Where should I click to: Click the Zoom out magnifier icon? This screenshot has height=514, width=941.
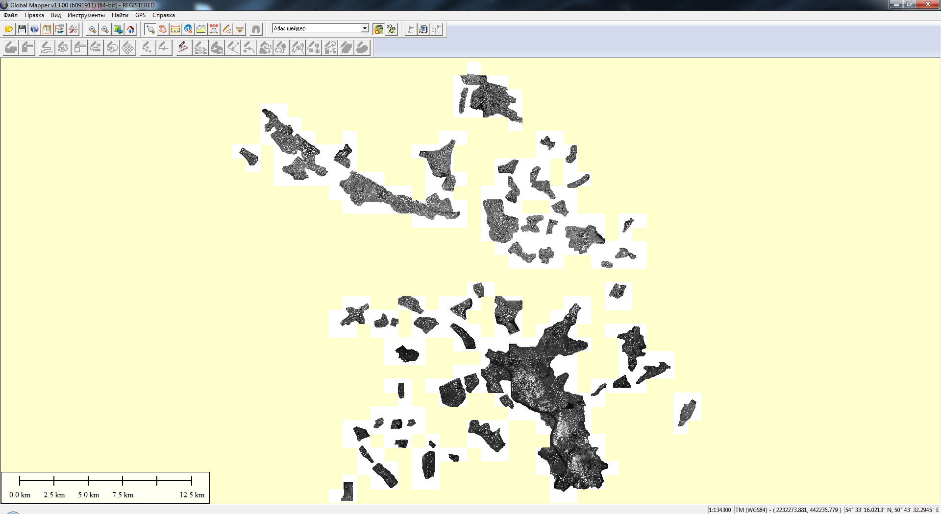coord(105,29)
